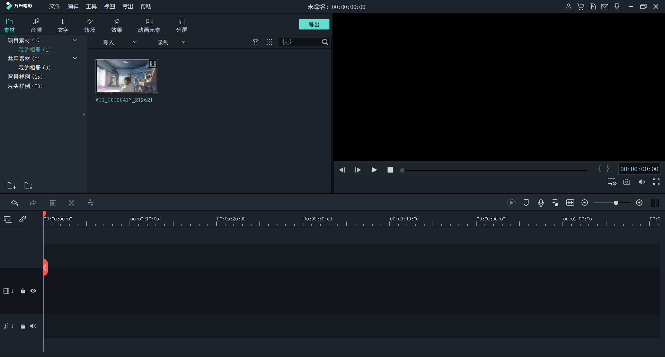
Task: Collapse the 项目素材 tree section
Action: [75, 40]
